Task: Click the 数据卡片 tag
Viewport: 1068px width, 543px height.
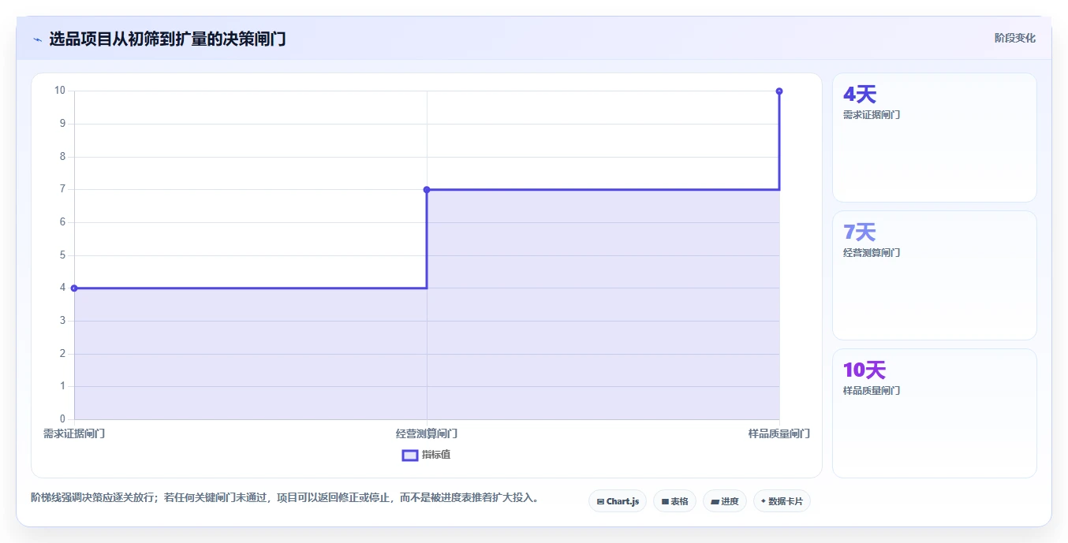Action: 782,501
